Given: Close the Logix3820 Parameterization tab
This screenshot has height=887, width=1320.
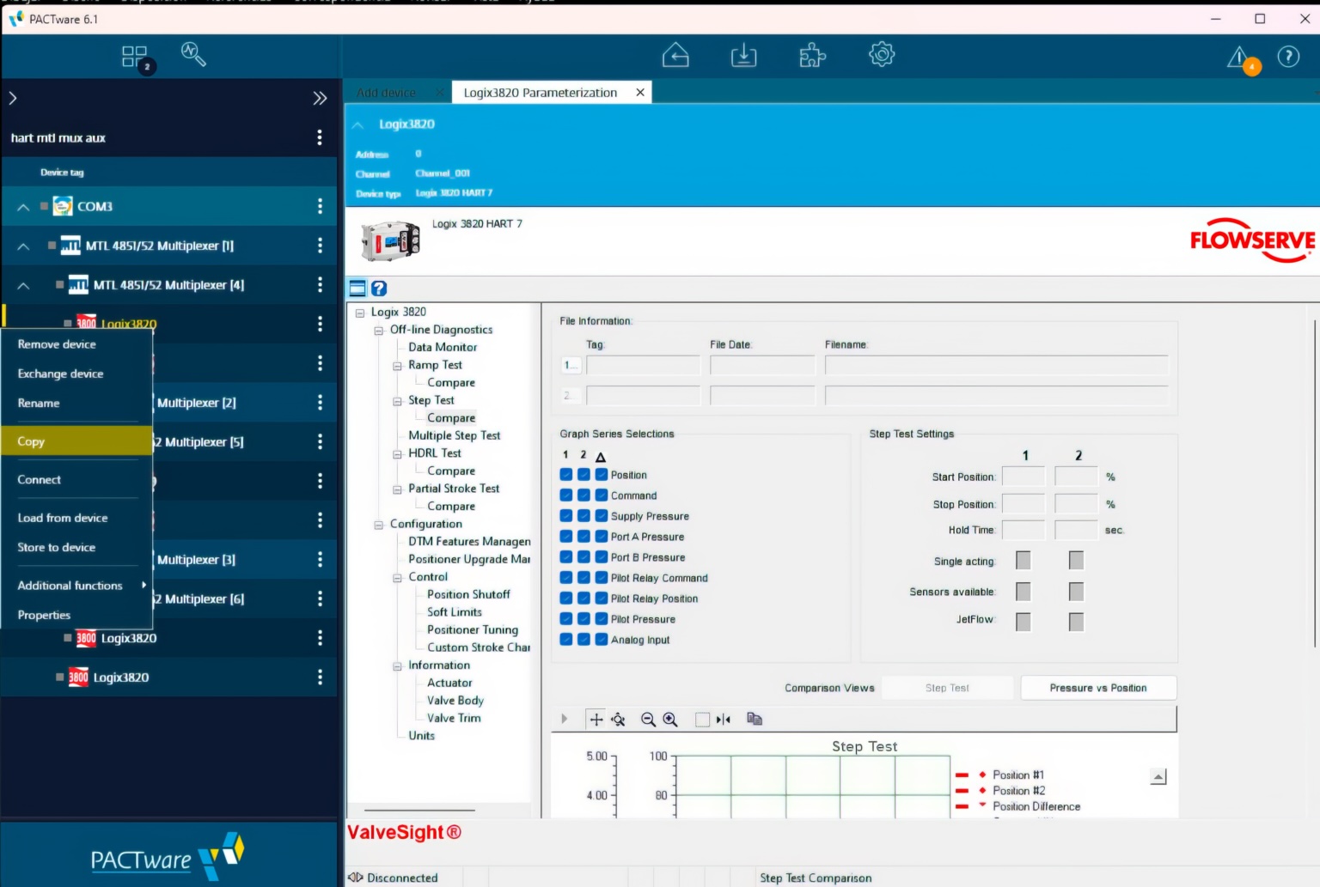Looking at the screenshot, I should (x=640, y=93).
